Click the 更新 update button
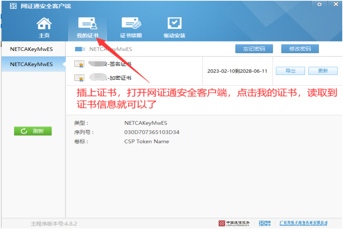Image resolution: width=343 pixels, height=230 pixels. [323, 71]
